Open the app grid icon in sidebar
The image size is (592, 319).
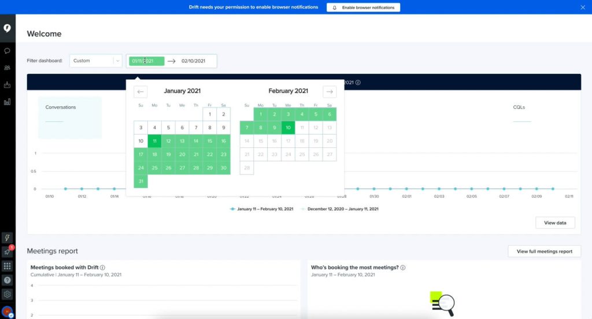coord(8,266)
